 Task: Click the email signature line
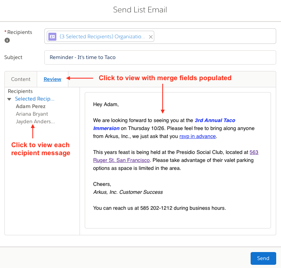(128, 192)
